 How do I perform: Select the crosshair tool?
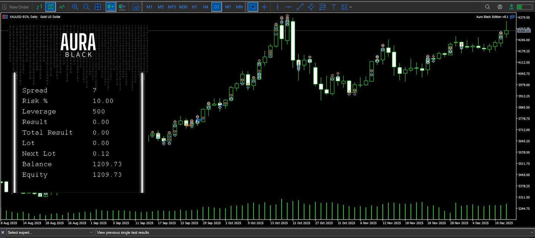(264, 7)
